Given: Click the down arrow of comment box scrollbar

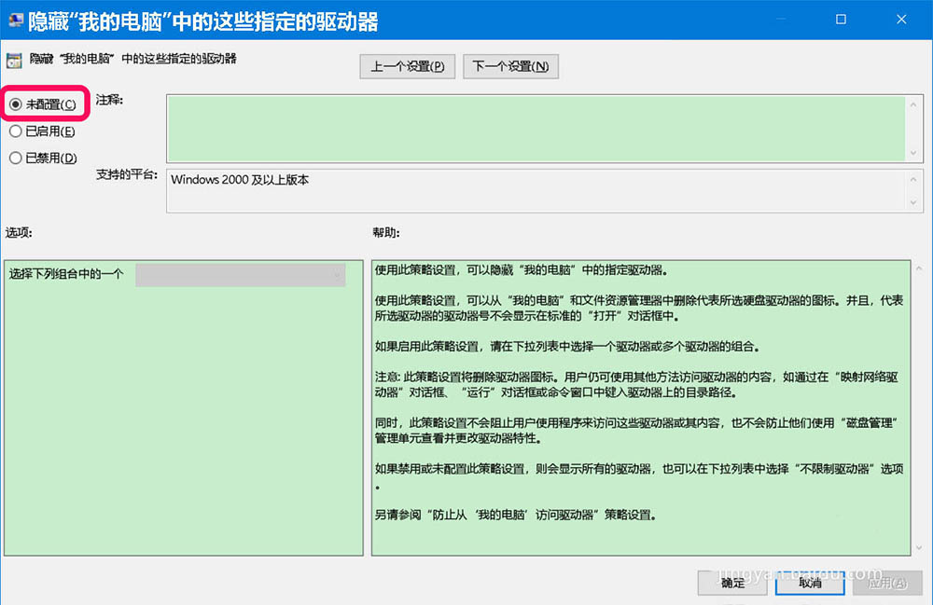Looking at the screenshot, I should [x=913, y=153].
